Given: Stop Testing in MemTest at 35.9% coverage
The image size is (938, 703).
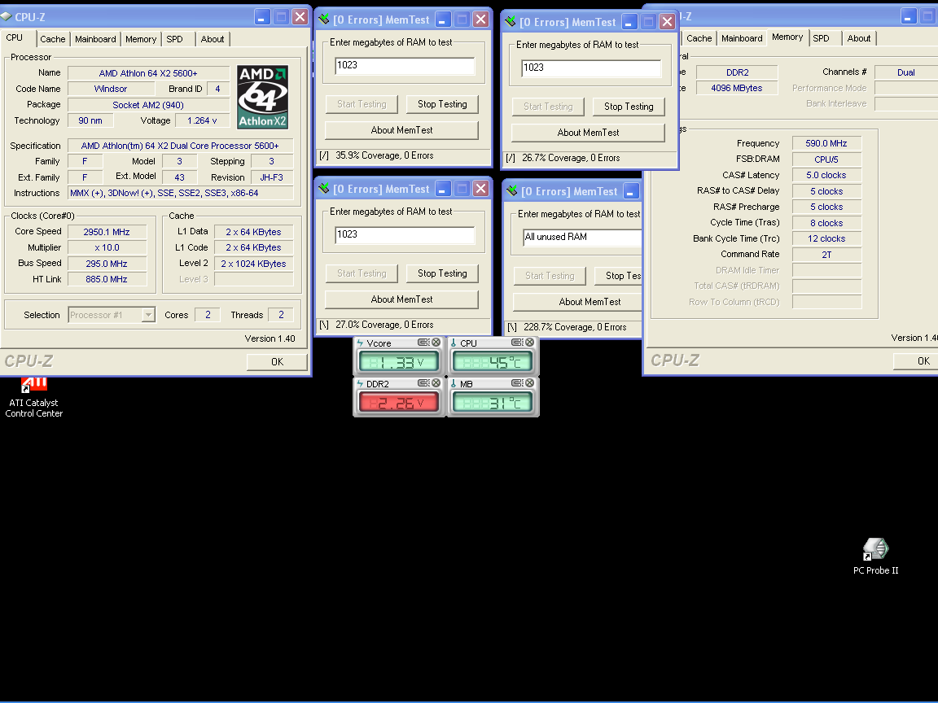Looking at the screenshot, I should tap(442, 104).
